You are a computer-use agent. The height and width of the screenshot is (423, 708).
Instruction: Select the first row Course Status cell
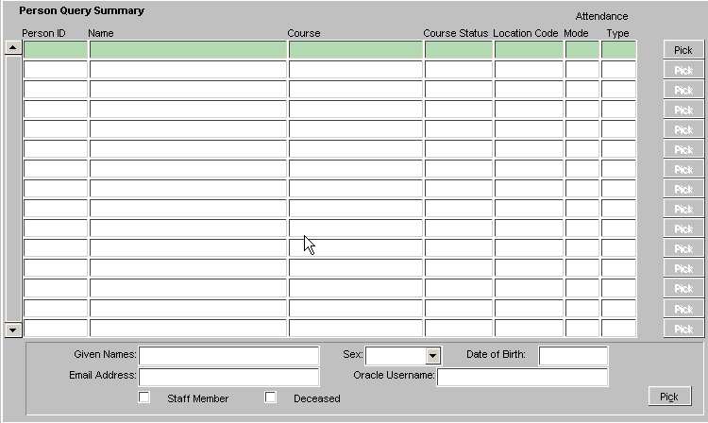coord(458,50)
